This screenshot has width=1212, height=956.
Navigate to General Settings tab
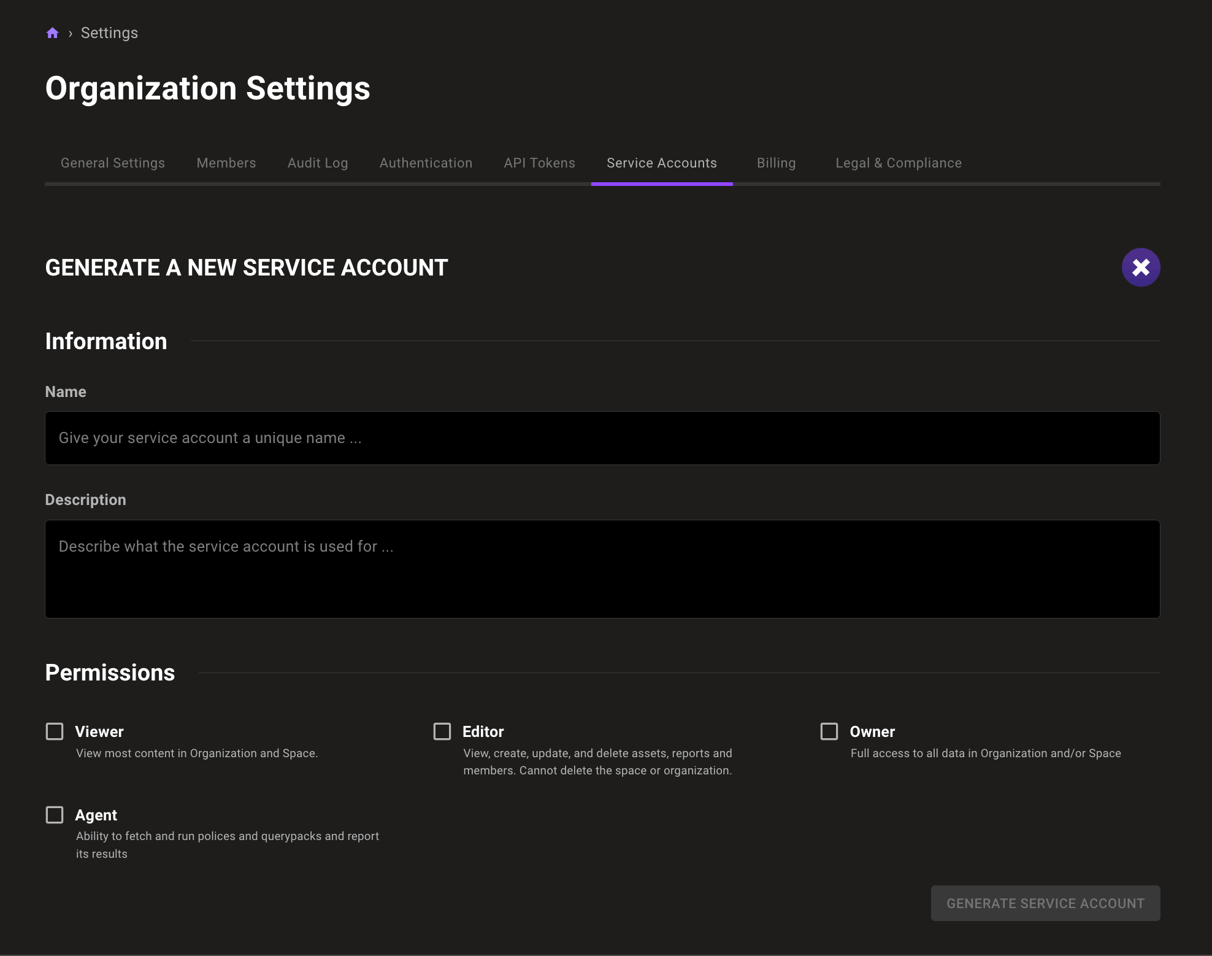click(x=112, y=163)
